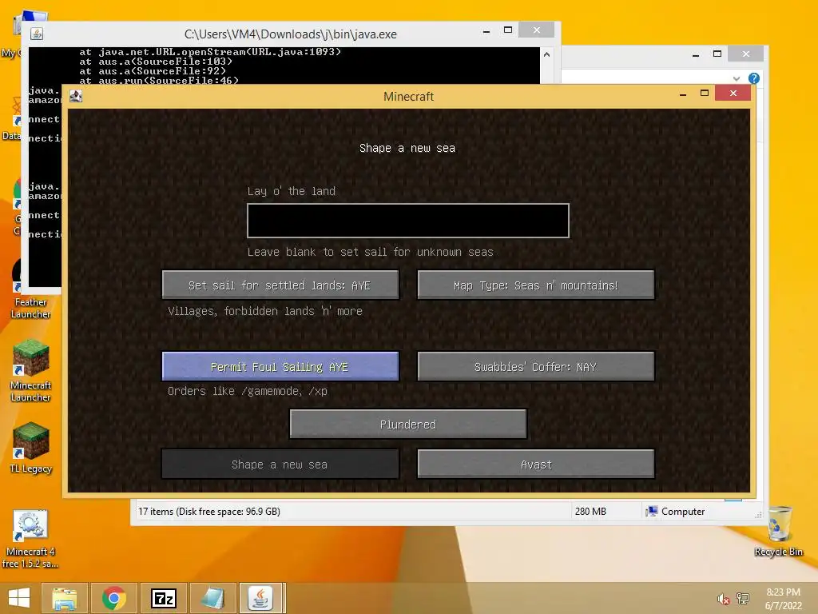This screenshot has width=818, height=614.
Task: Click the 'Plundered' button
Action: (x=408, y=424)
